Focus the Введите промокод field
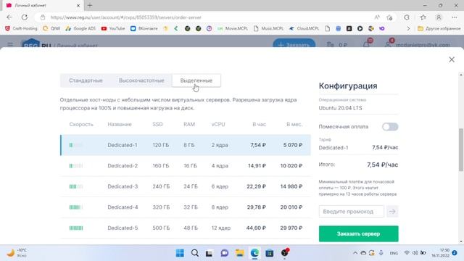464x261 pixels. 351,212
